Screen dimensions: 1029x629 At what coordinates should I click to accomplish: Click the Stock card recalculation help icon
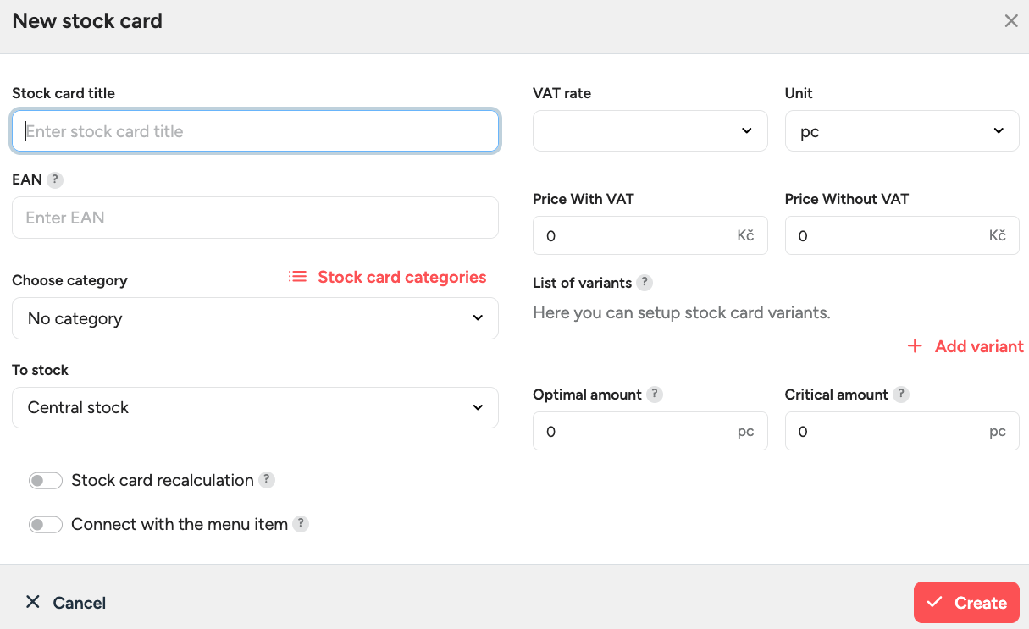[267, 480]
